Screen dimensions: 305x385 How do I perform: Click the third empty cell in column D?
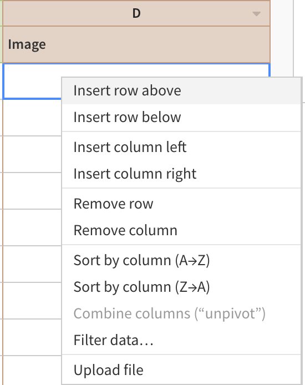32,154
